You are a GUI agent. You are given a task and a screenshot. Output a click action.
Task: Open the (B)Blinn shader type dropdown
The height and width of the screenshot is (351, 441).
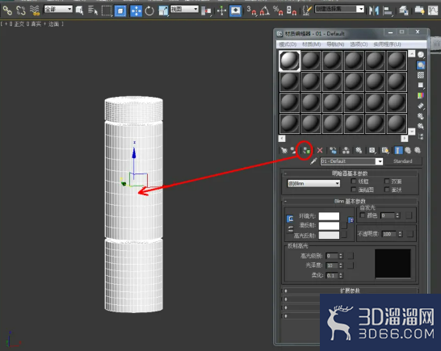[313, 183]
